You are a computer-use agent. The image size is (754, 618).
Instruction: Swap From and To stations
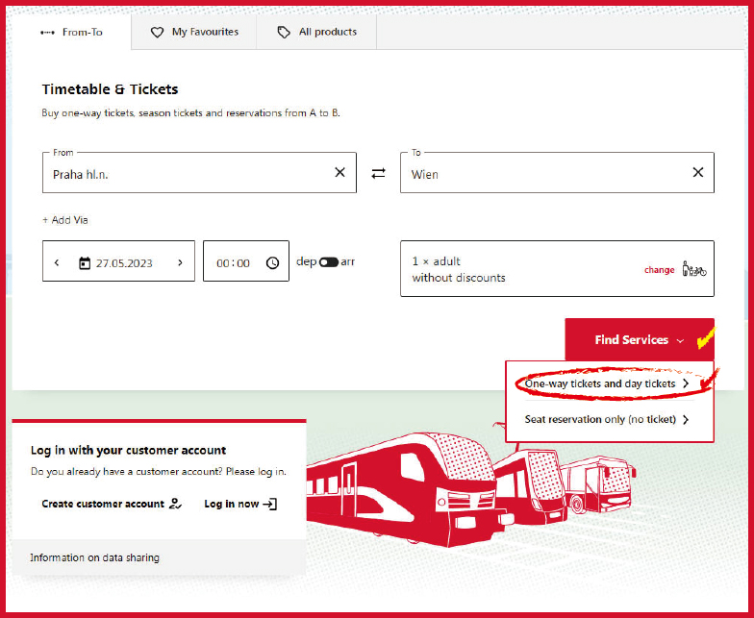click(x=379, y=173)
